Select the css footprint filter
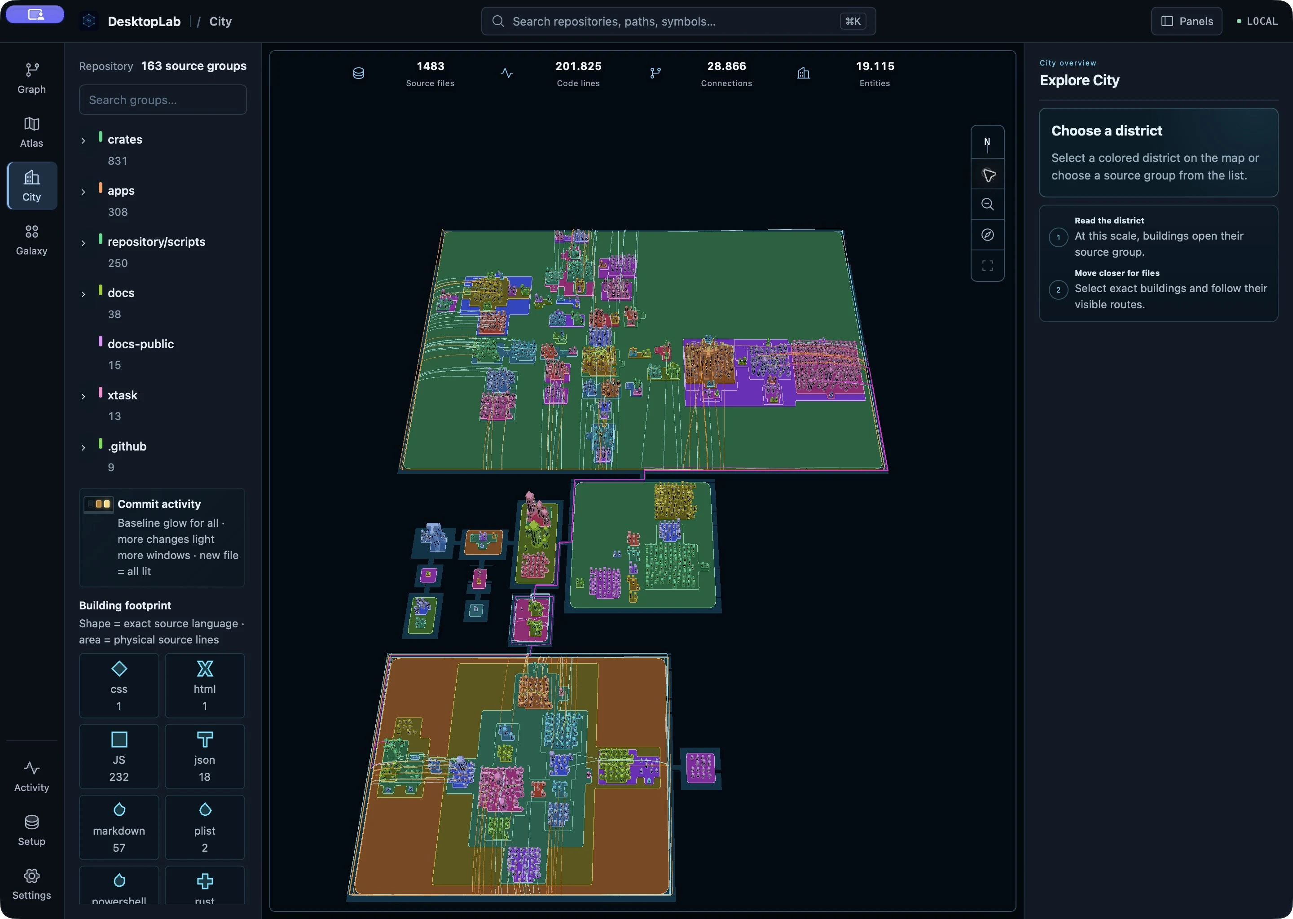Screen dimensions: 1293x919 click(x=119, y=685)
